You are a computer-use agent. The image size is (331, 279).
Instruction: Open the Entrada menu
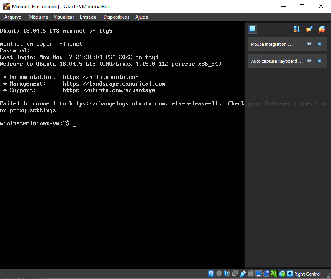click(x=88, y=17)
